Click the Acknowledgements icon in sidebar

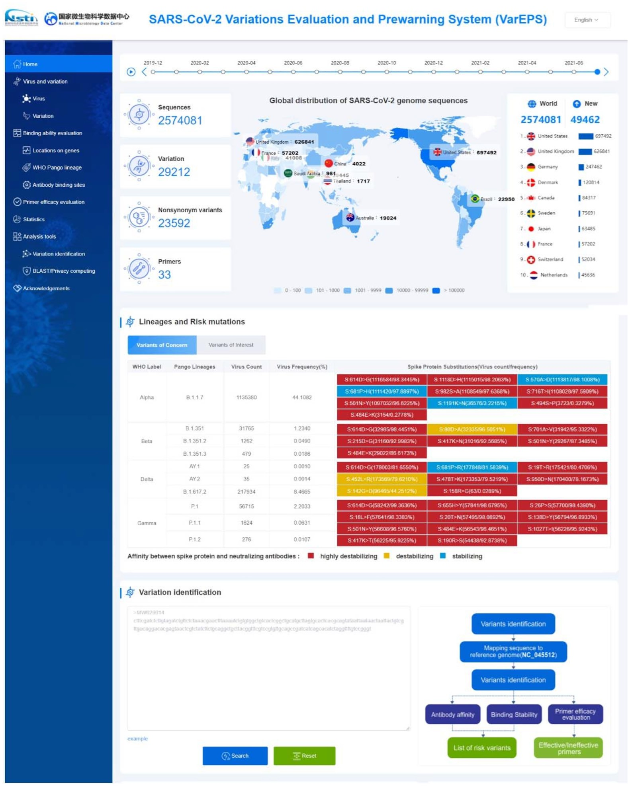click(17, 289)
